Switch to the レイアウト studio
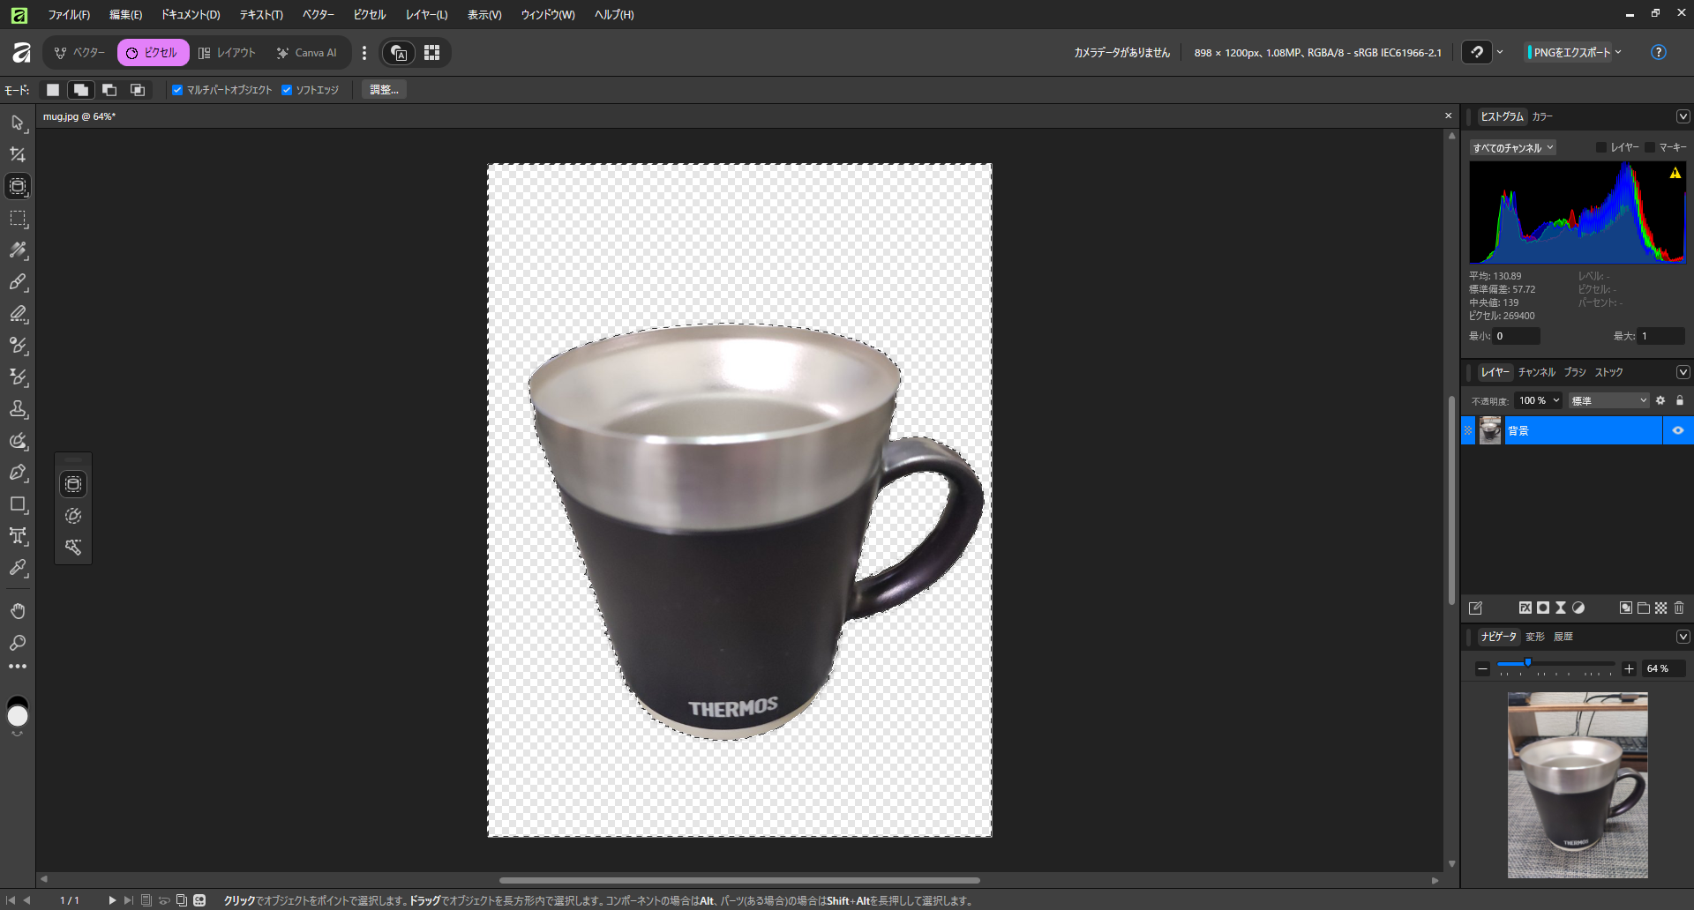Image resolution: width=1694 pixels, height=910 pixels. click(x=227, y=53)
